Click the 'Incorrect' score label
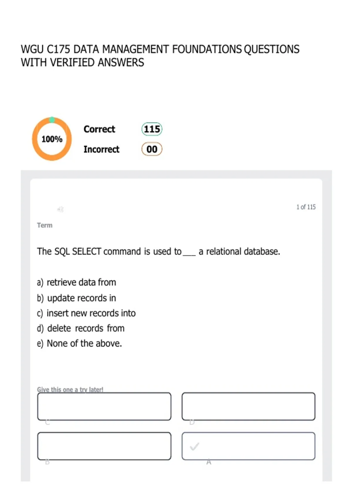This screenshot has height=499, width=352. pos(101,149)
